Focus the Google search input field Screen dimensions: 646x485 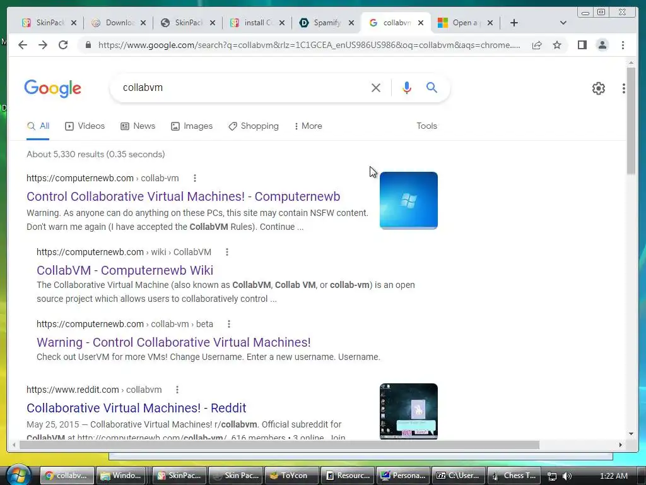point(243,87)
